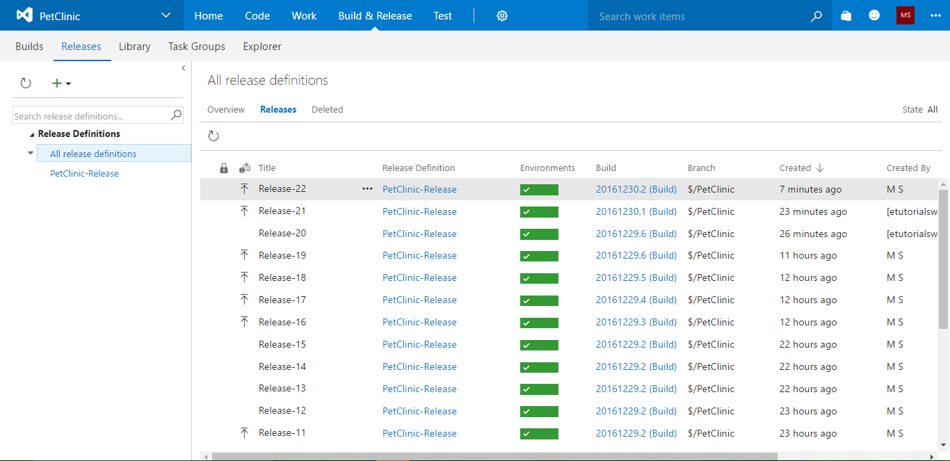Screen dimensions: 950x461
Task: Click the upload arrow icon for Release-19
Action: click(x=244, y=255)
